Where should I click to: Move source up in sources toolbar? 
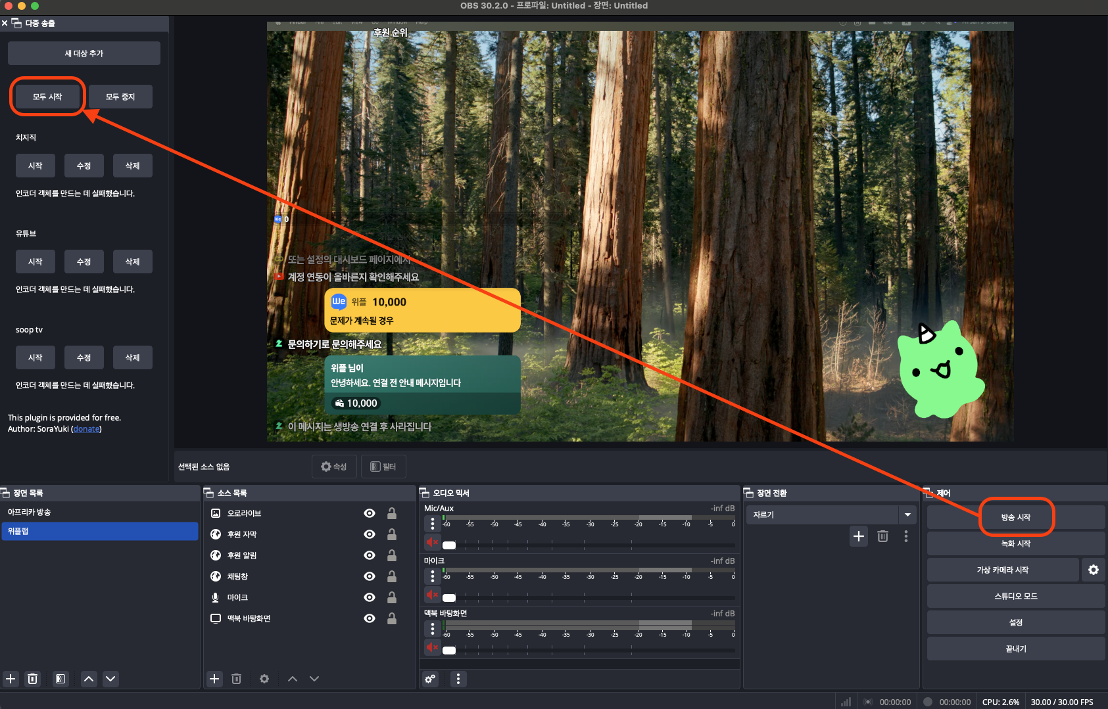click(293, 679)
